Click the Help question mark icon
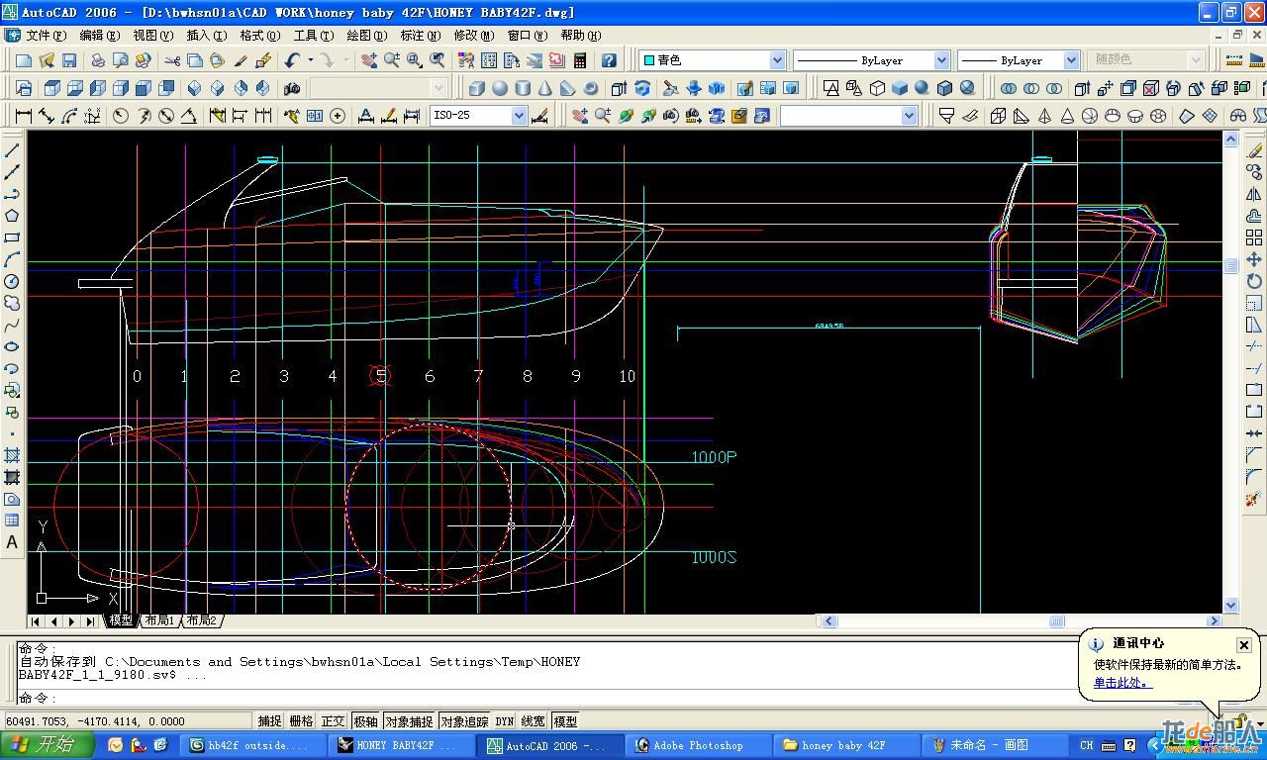The height and width of the screenshot is (760, 1267). pos(609,60)
